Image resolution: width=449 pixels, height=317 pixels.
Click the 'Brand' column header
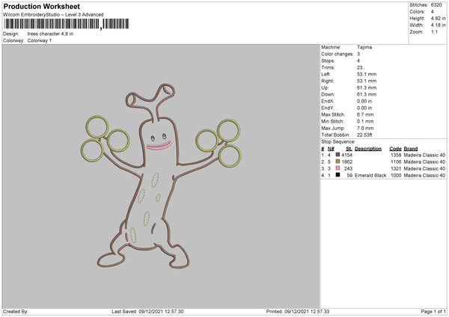point(411,149)
